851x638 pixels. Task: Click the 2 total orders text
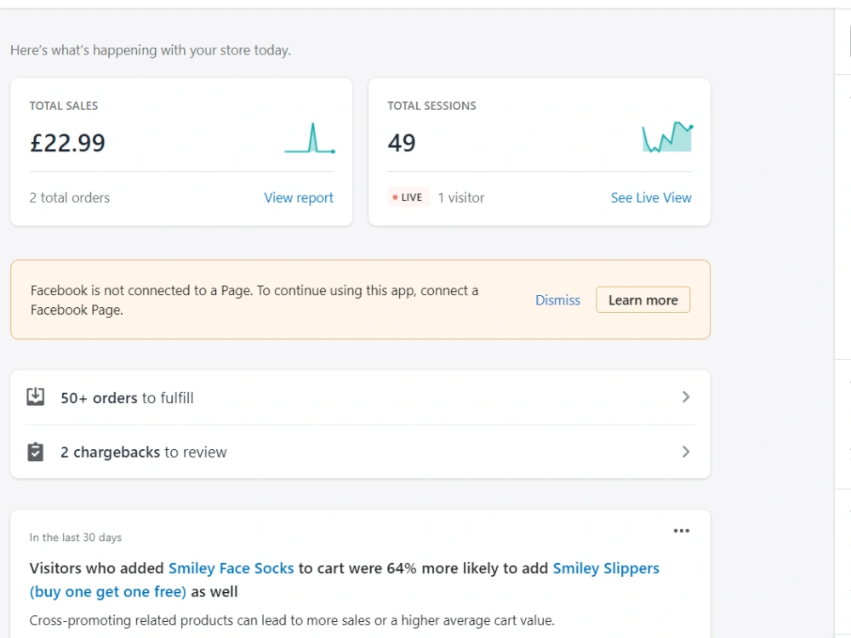click(70, 198)
